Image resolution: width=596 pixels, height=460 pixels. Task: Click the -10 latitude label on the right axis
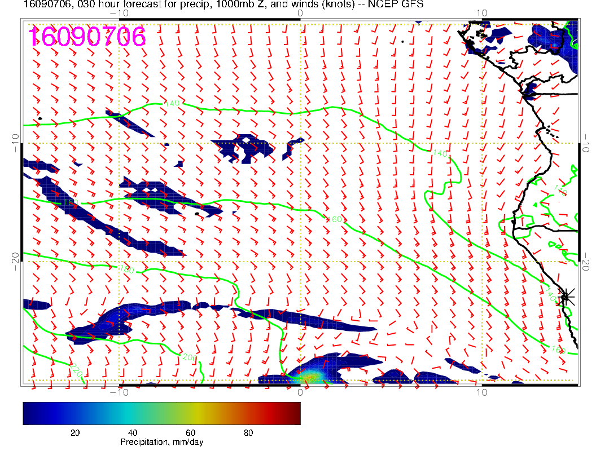click(586, 140)
